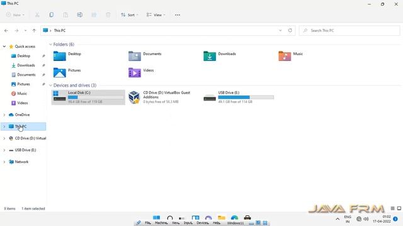
Task: Expand the USB Drive (E:) tree node
Action: [x=4, y=150]
